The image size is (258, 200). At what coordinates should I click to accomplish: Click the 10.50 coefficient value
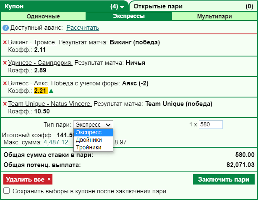tap(42, 111)
